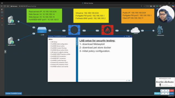Screen dimensions: 175x98
Task: Open 'FortiWEB WEB Protection profile:' entry
Action: click(60, 54)
